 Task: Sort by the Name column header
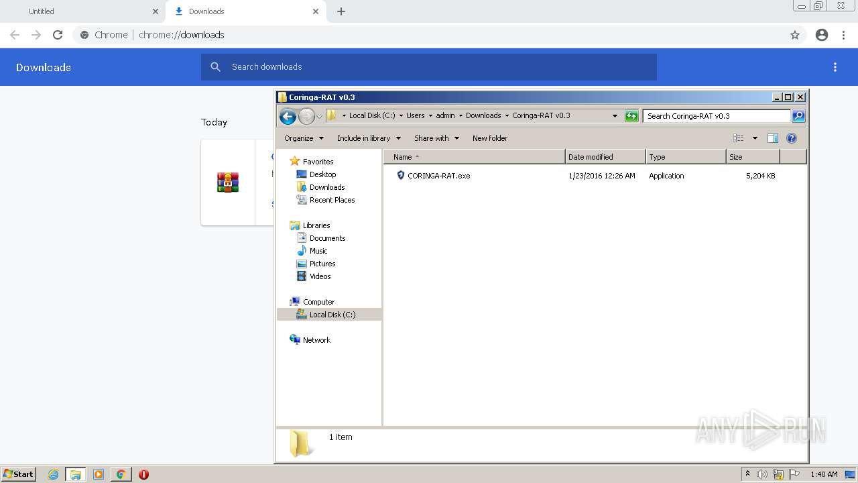[x=475, y=157]
